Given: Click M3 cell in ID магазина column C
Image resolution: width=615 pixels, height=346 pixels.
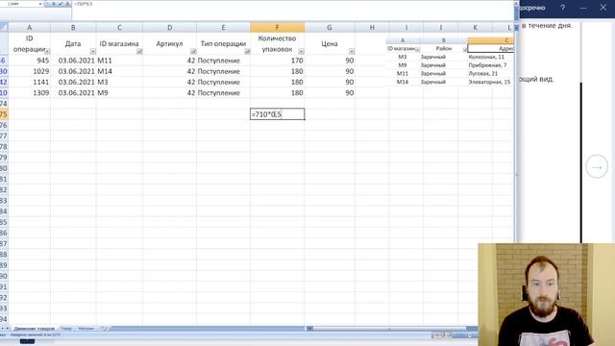Looking at the screenshot, I should click(119, 82).
